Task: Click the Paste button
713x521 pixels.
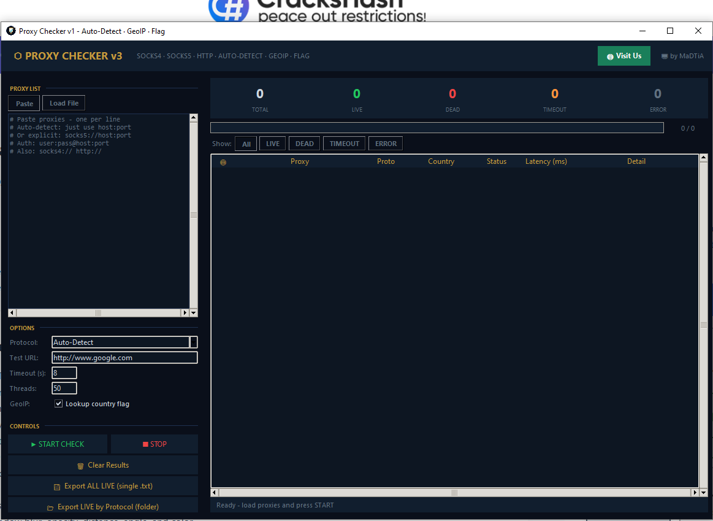Action: (24, 103)
